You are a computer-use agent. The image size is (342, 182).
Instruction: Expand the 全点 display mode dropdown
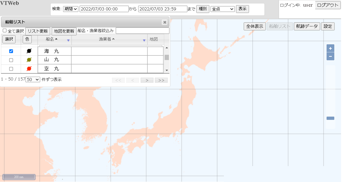click(x=223, y=9)
